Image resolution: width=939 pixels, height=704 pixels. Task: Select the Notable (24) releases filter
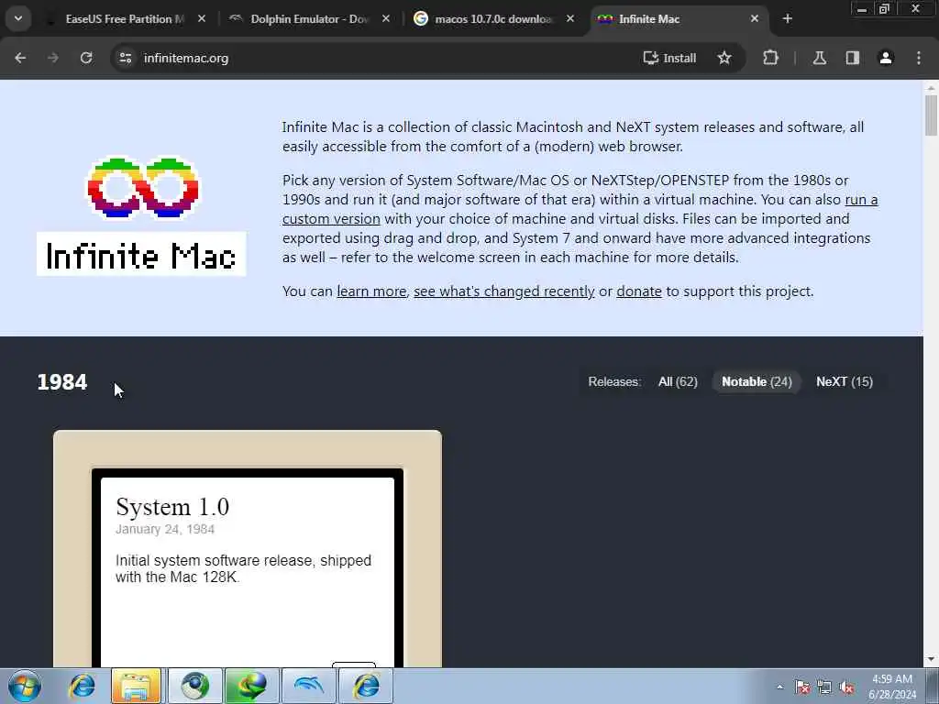[x=757, y=382]
